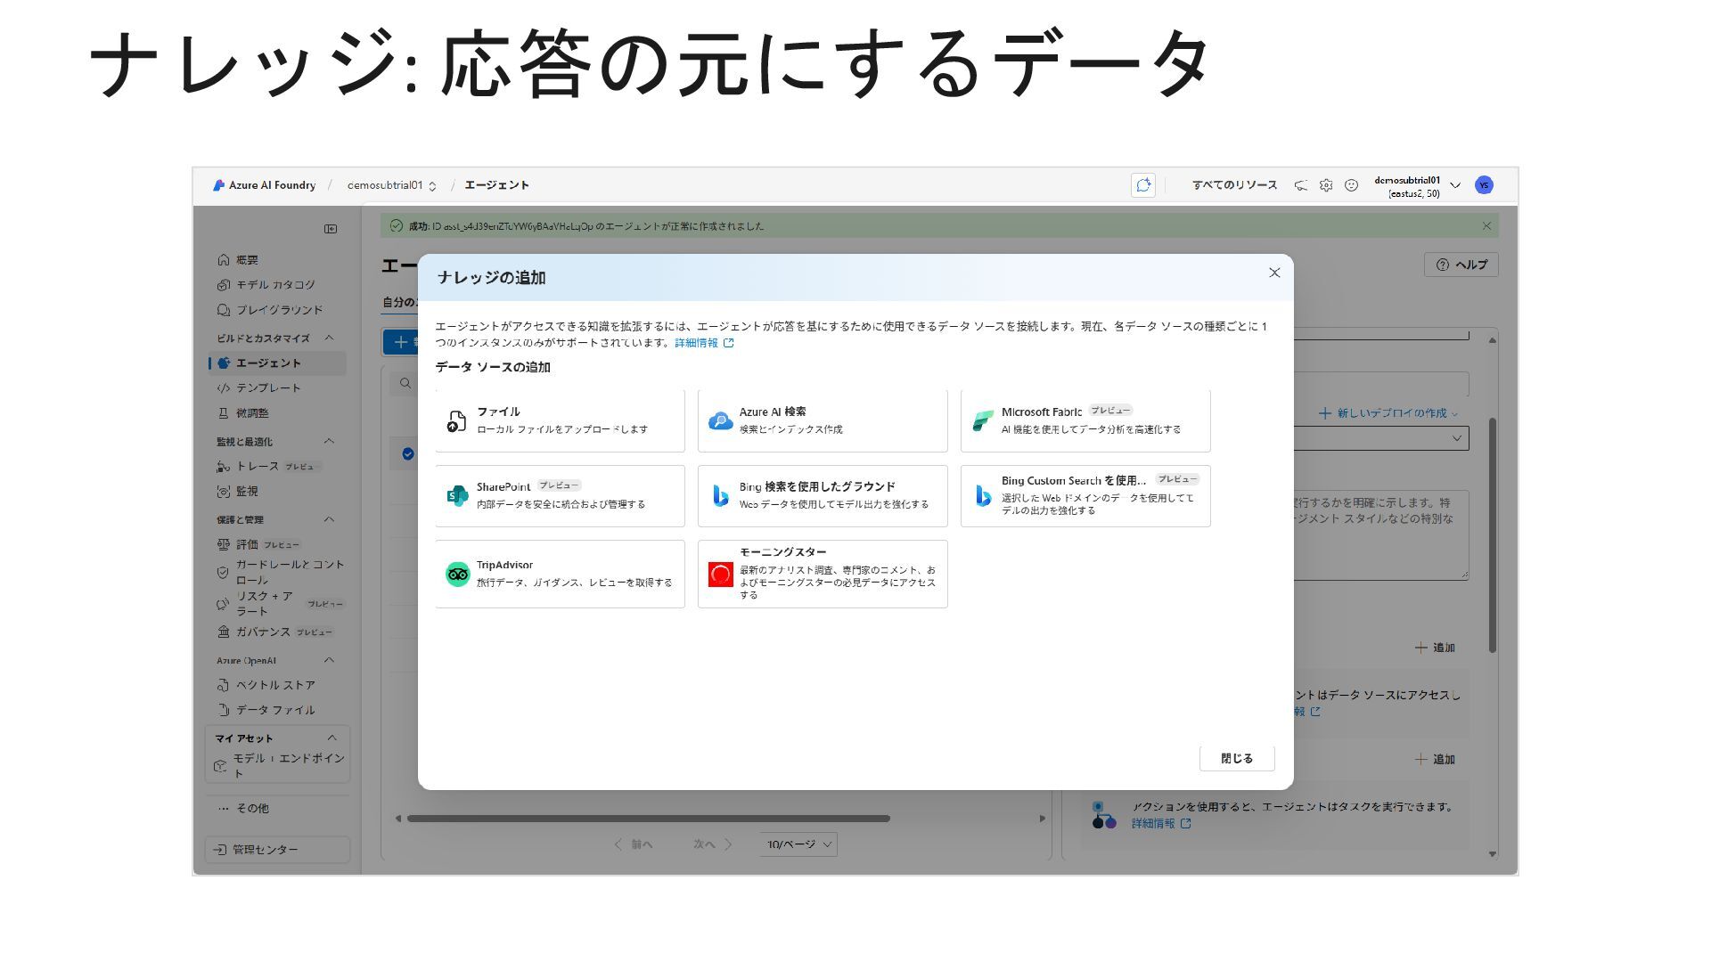Collapse 保護と管理 section
The height and width of the screenshot is (962, 1711).
(329, 519)
